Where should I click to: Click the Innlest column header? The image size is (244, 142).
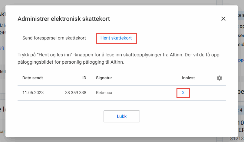pos(188,78)
